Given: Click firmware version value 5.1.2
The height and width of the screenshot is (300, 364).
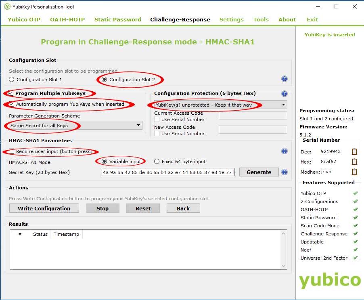Looking at the screenshot, I should pos(305,135).
